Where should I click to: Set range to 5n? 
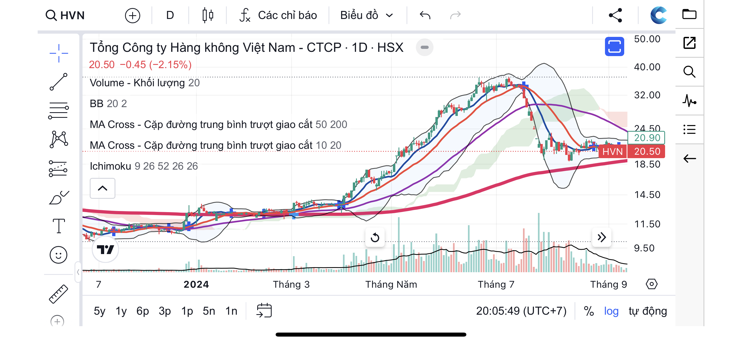coord(209,311)
